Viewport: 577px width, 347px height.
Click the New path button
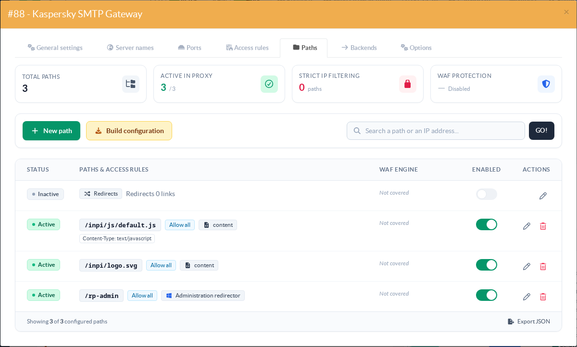point(51,131)
